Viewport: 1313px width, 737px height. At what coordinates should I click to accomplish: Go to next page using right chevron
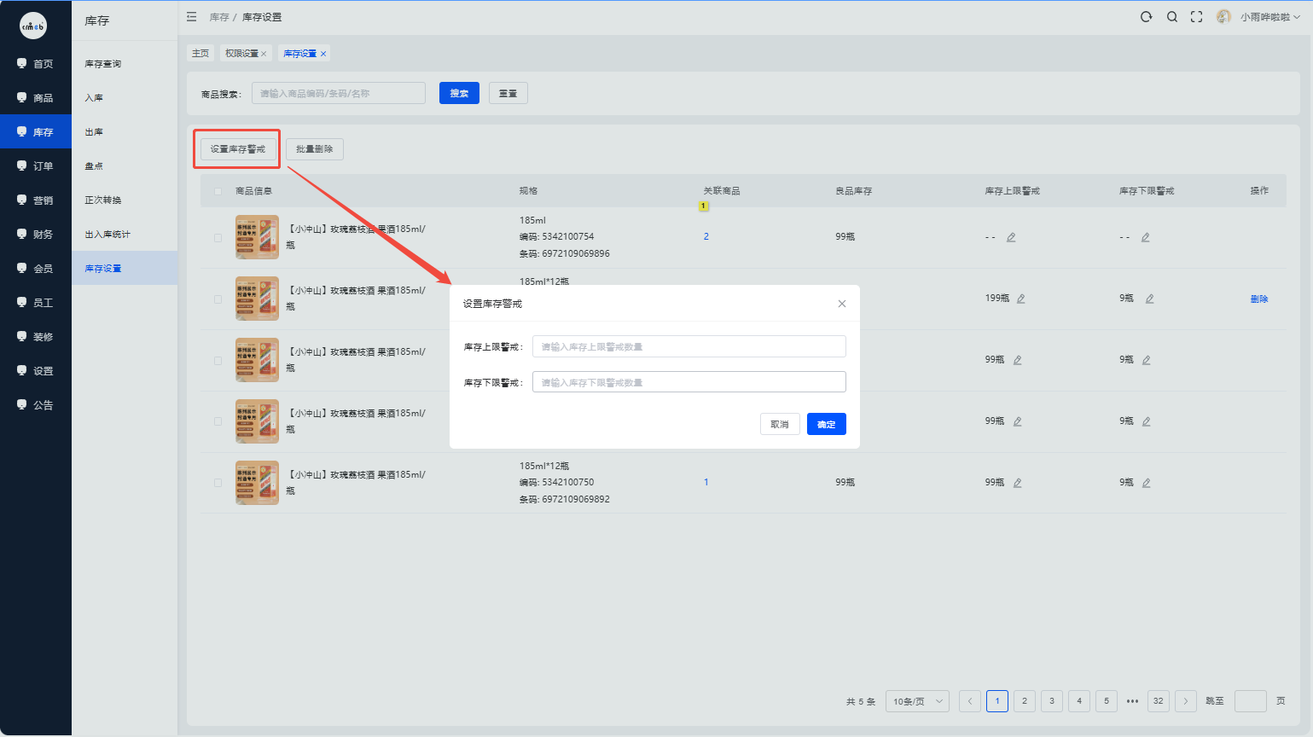1186,701
